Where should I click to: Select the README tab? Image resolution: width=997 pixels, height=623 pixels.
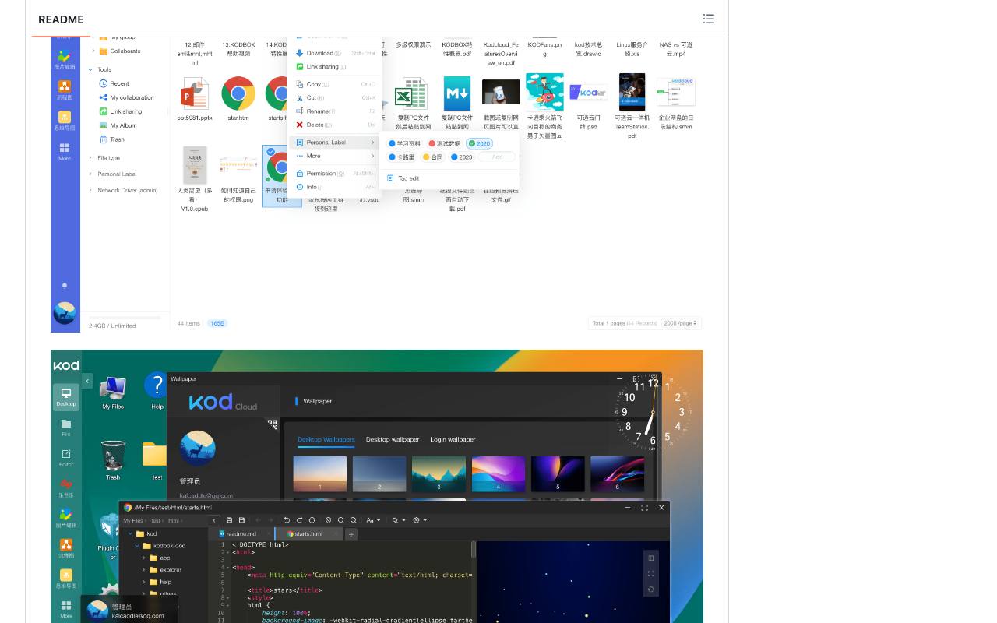pos(61,19)
